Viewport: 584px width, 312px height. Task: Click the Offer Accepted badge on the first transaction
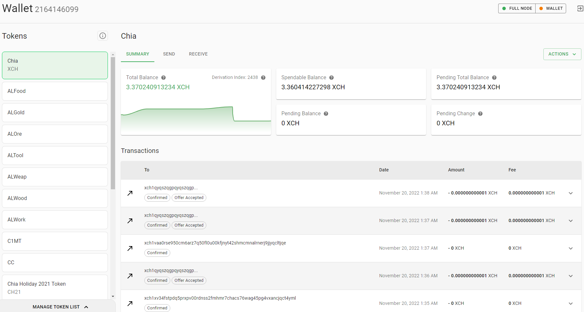point(189,197)
